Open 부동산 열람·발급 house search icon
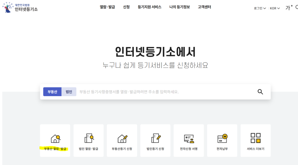 56,139
